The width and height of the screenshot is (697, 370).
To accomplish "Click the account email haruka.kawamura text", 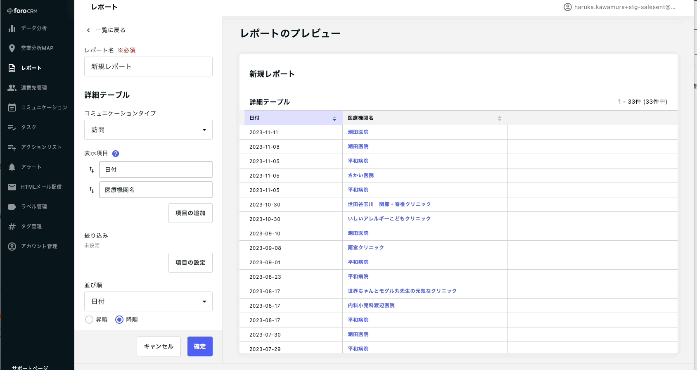I will point(625,7).
